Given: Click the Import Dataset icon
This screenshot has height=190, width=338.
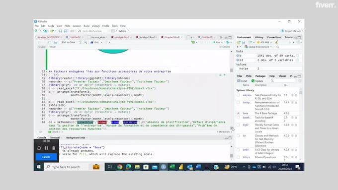Looking at the screenshot, I should [x=250, y=42].
